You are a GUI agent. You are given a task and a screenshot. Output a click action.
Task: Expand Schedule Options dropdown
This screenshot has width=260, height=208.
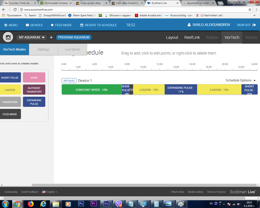(x=240, y=80)
